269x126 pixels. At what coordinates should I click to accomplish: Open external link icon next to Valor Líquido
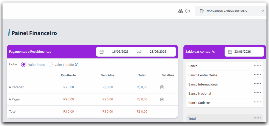76,64
